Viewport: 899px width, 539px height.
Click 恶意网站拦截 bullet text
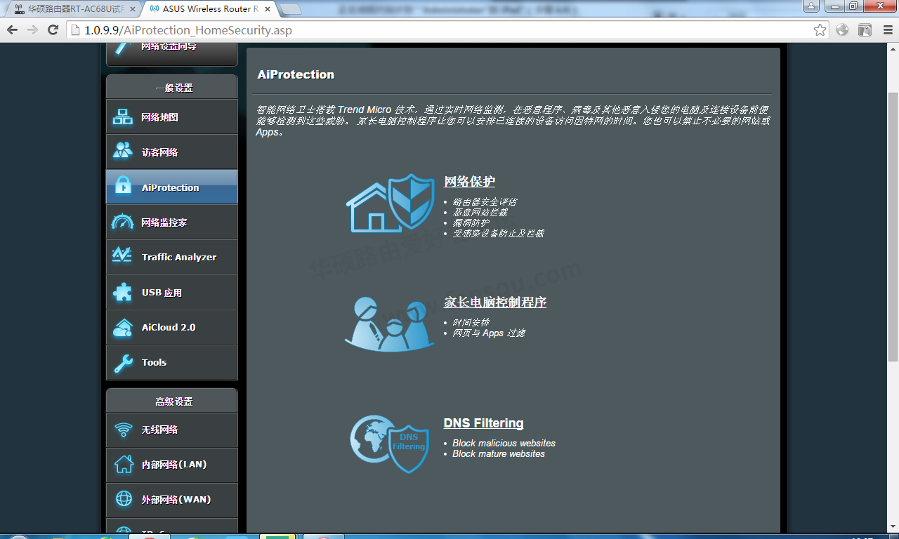click(480, 213)
